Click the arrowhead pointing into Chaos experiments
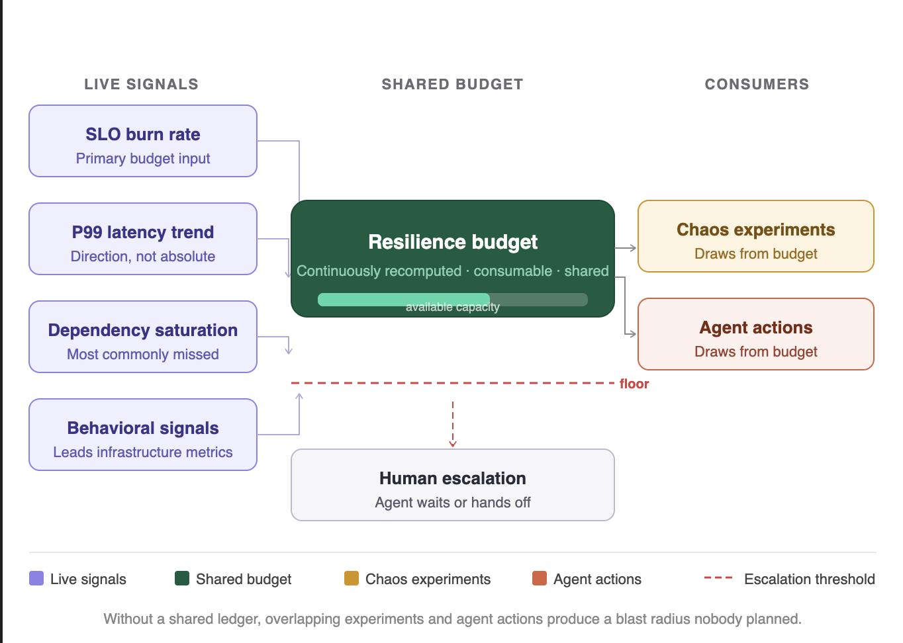The height and width of the screenshot is (643, 903). [633, 248]
